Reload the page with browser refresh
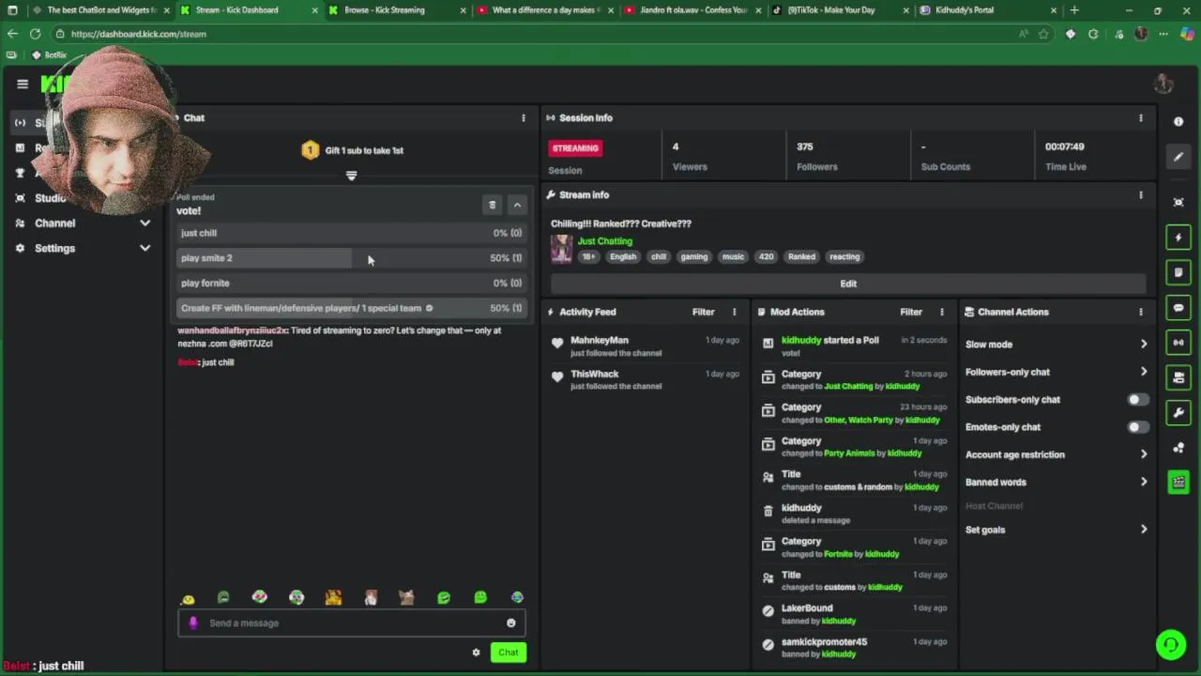This screenshot has width=1201, height=676. pyautogui.click(x=35, y=34)
